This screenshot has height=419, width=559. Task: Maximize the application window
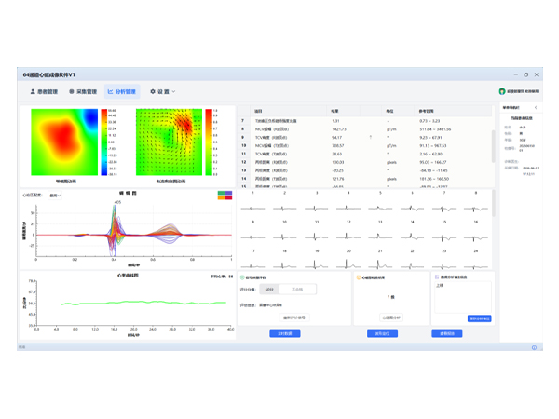click(525, 74)
